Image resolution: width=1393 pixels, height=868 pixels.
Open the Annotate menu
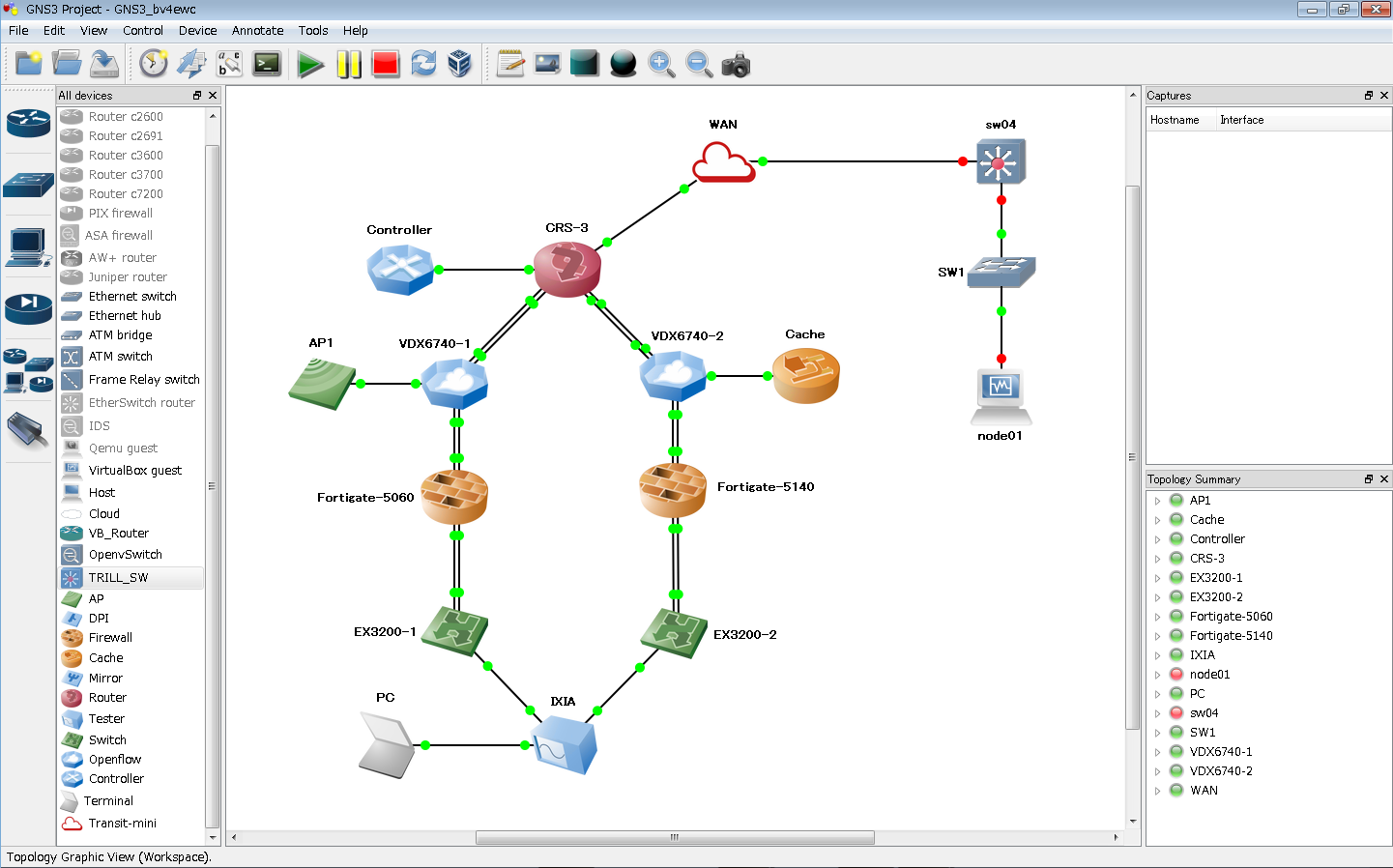257,31
